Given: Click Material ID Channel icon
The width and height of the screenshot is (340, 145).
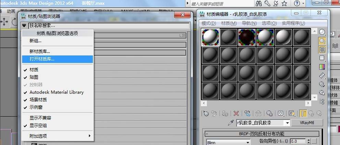Looking at the screenshot, I should 281,113.
